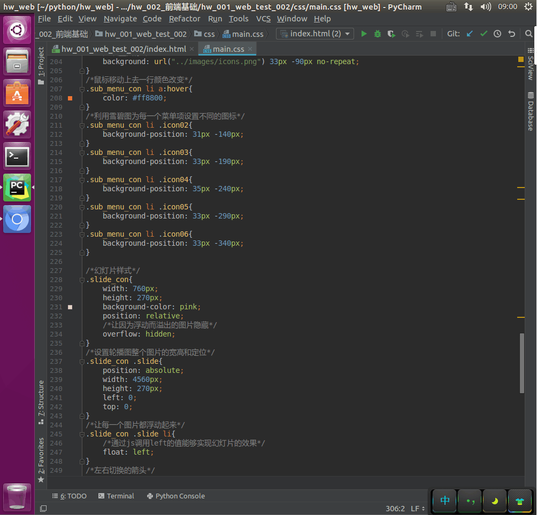This screenshot has height=515, width=537.
Task: Commit changes with the Git green checkmark
Action: [484, 34]
